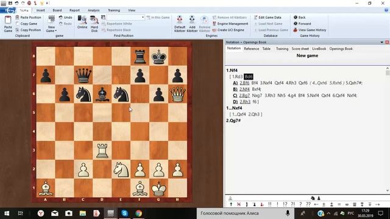Viewport: 390px width, 219px height.
Task: Click Copy Position in Clipboard group
Action: pos(28,30)
